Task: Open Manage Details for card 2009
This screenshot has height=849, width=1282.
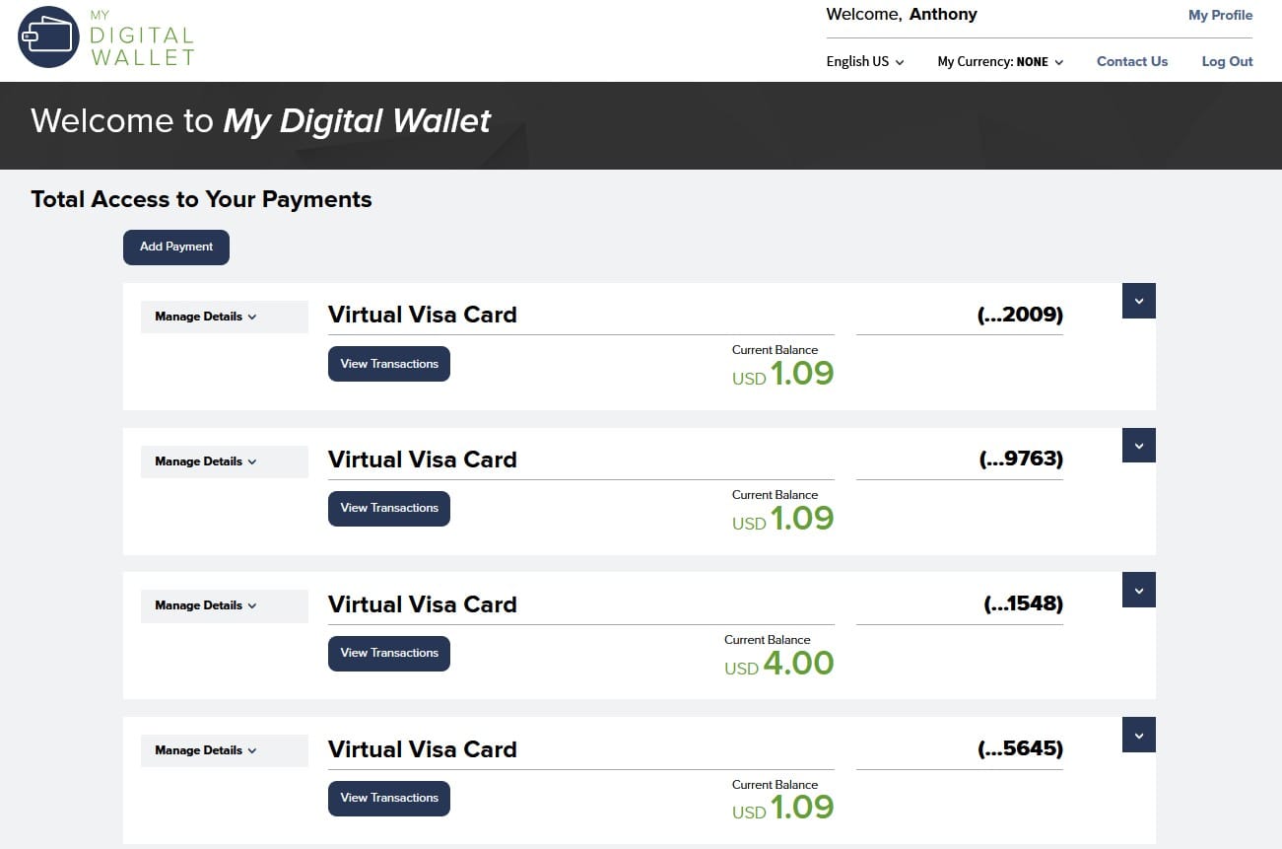Action: coord(205,317)
